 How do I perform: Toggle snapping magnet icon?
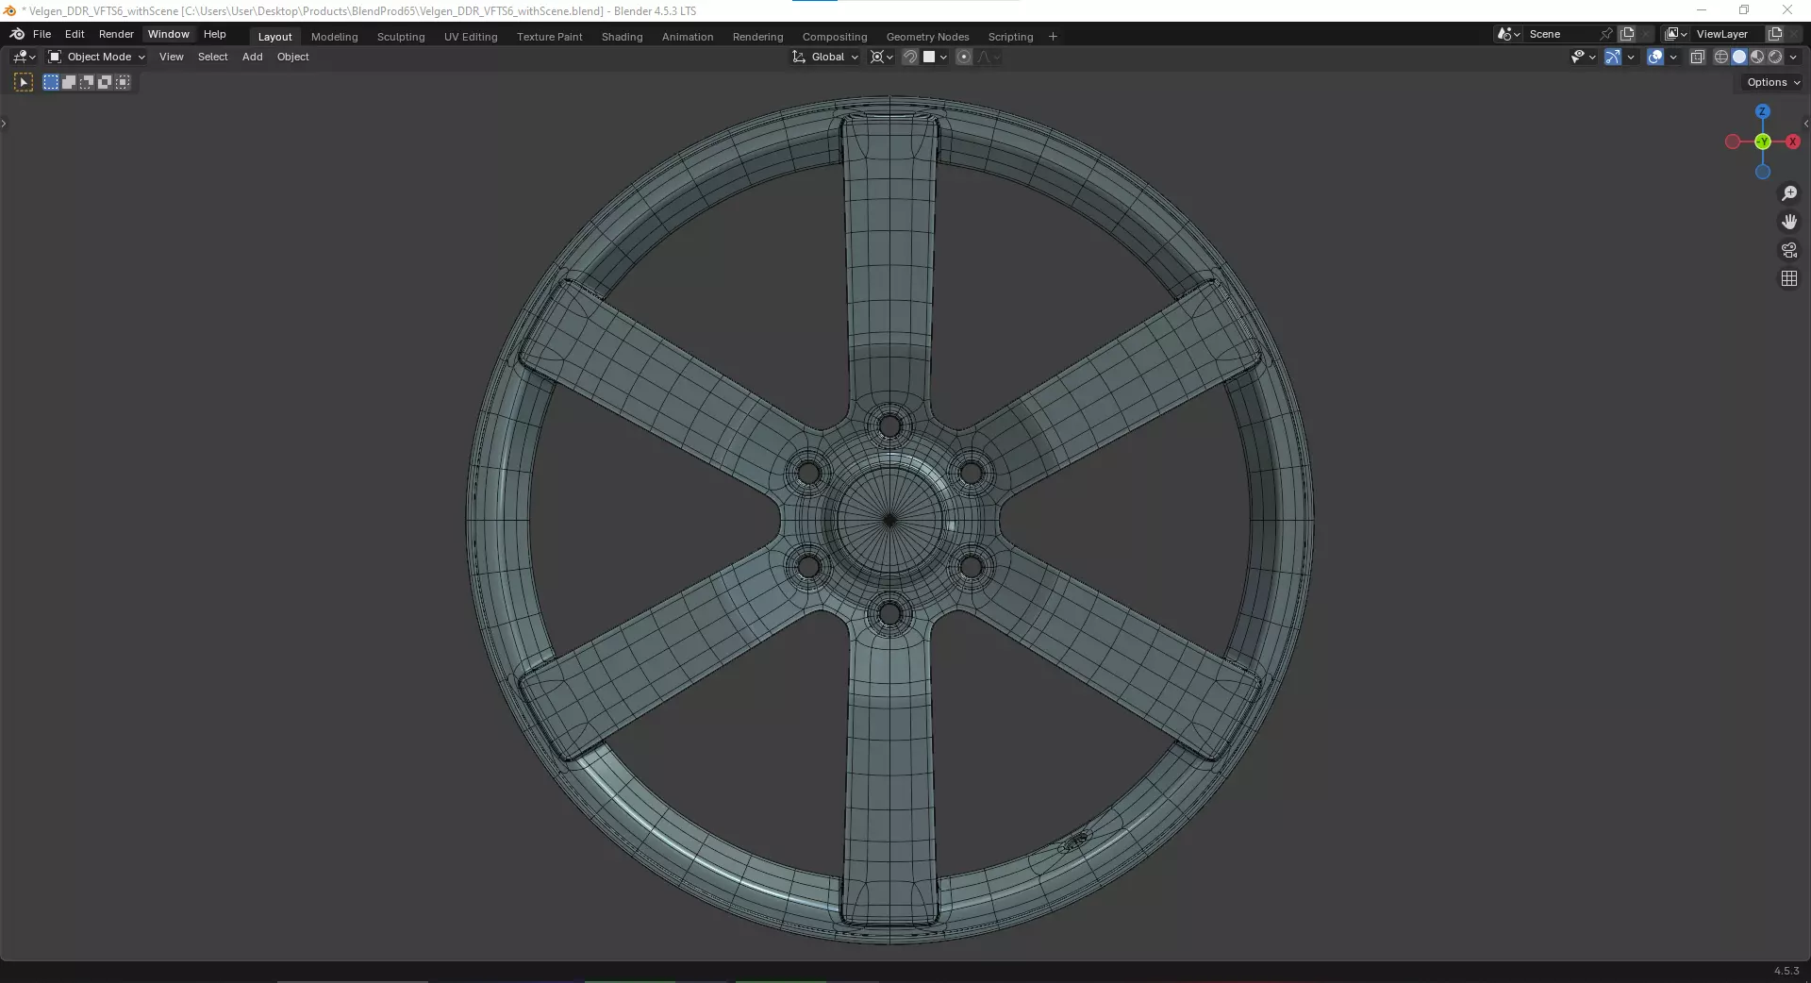(910, 57)
